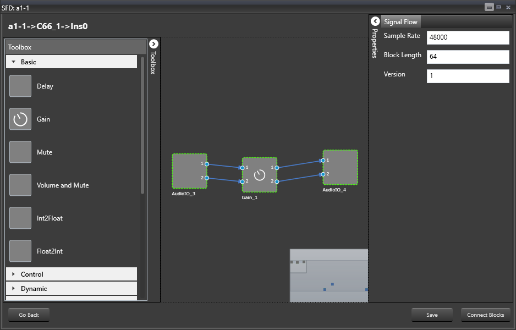Click the Volume and Mute label
516x330 pixels.
point(63,185)
